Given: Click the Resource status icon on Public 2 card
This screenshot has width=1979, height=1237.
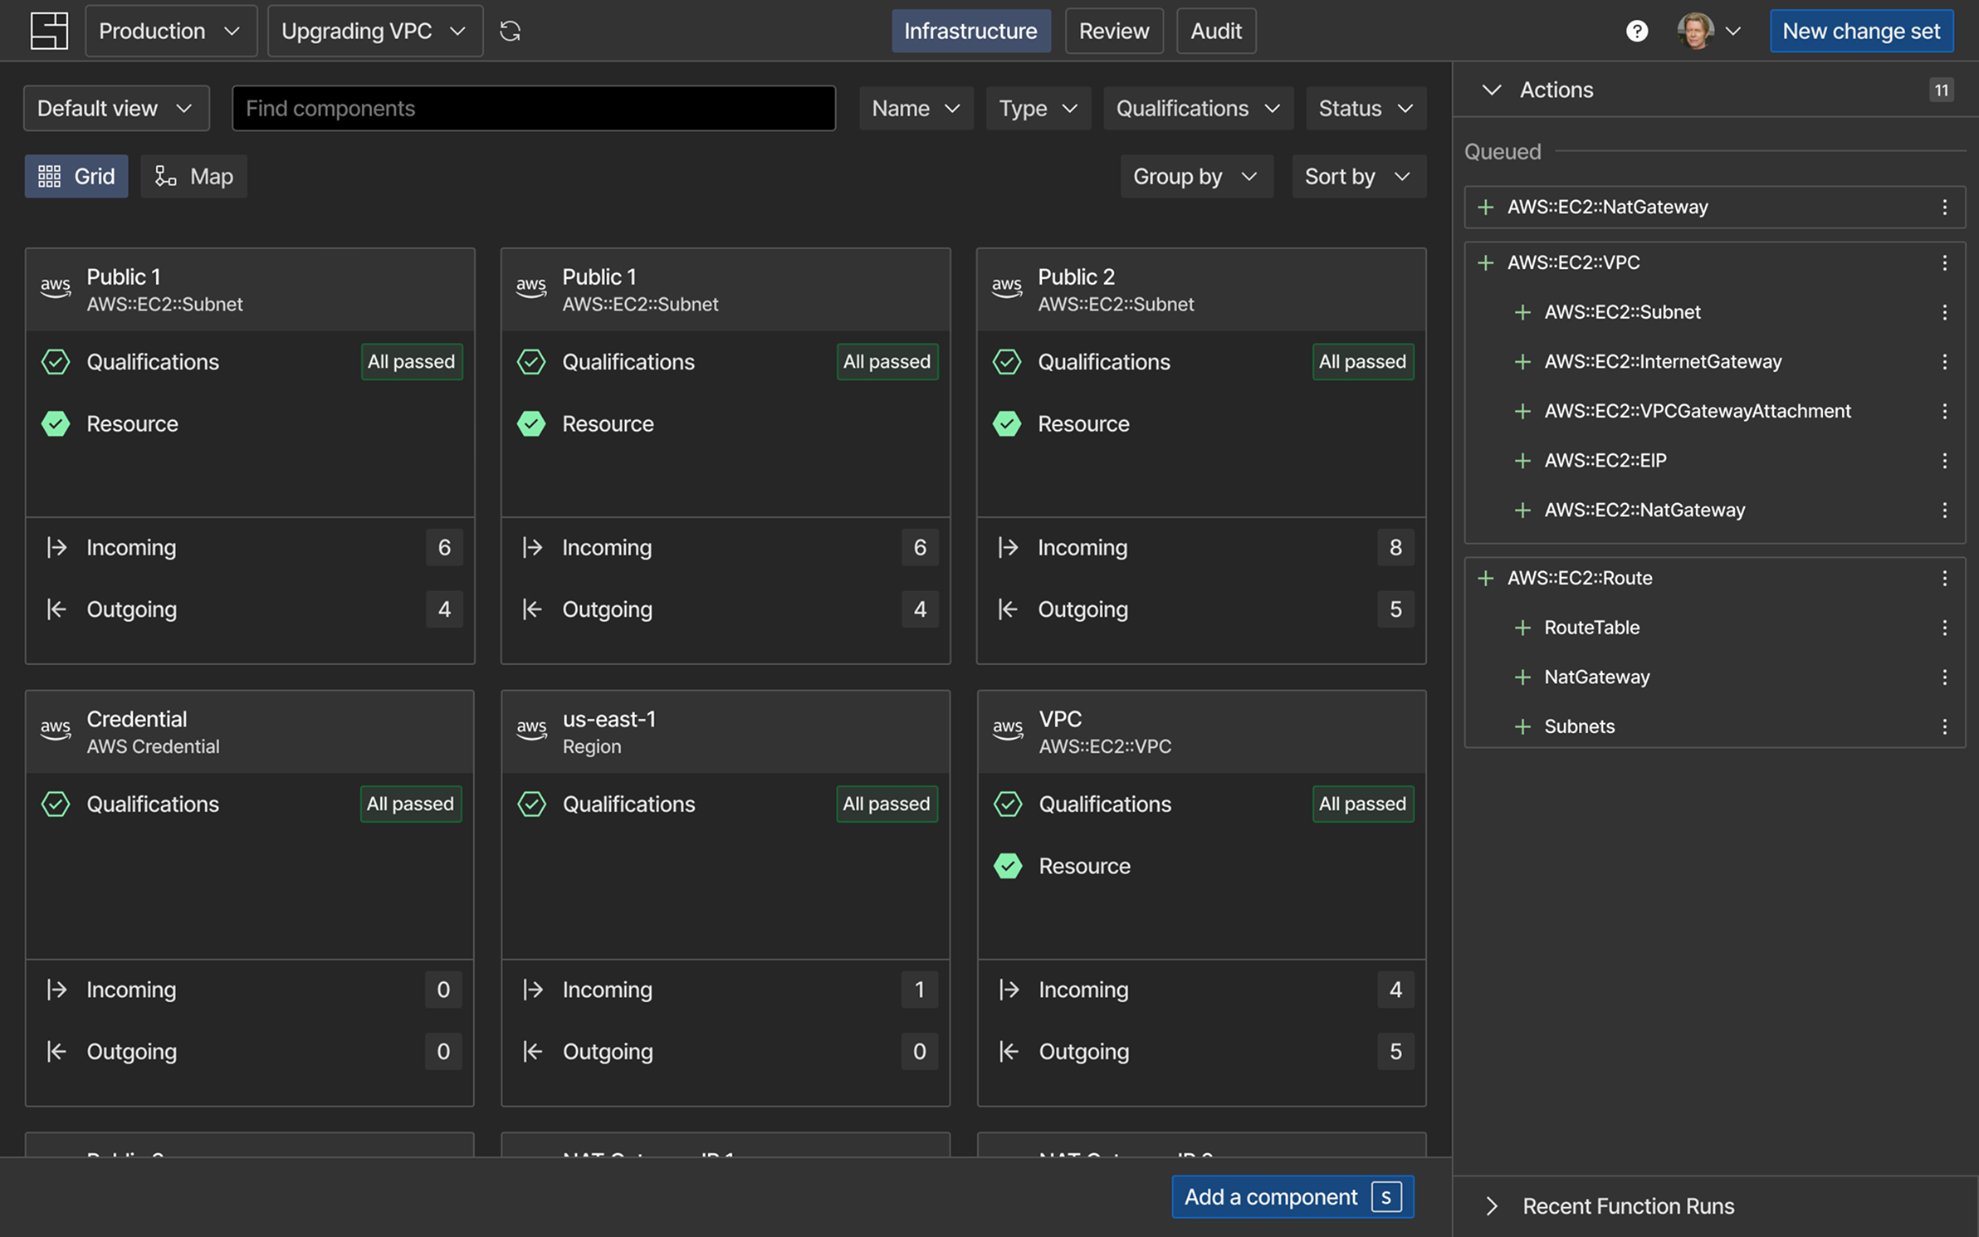Looking at the screenshot, I should 1007,423.
